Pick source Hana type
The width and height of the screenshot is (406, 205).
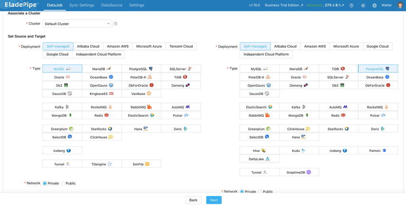pyautogui.click(x=142, y=129)
